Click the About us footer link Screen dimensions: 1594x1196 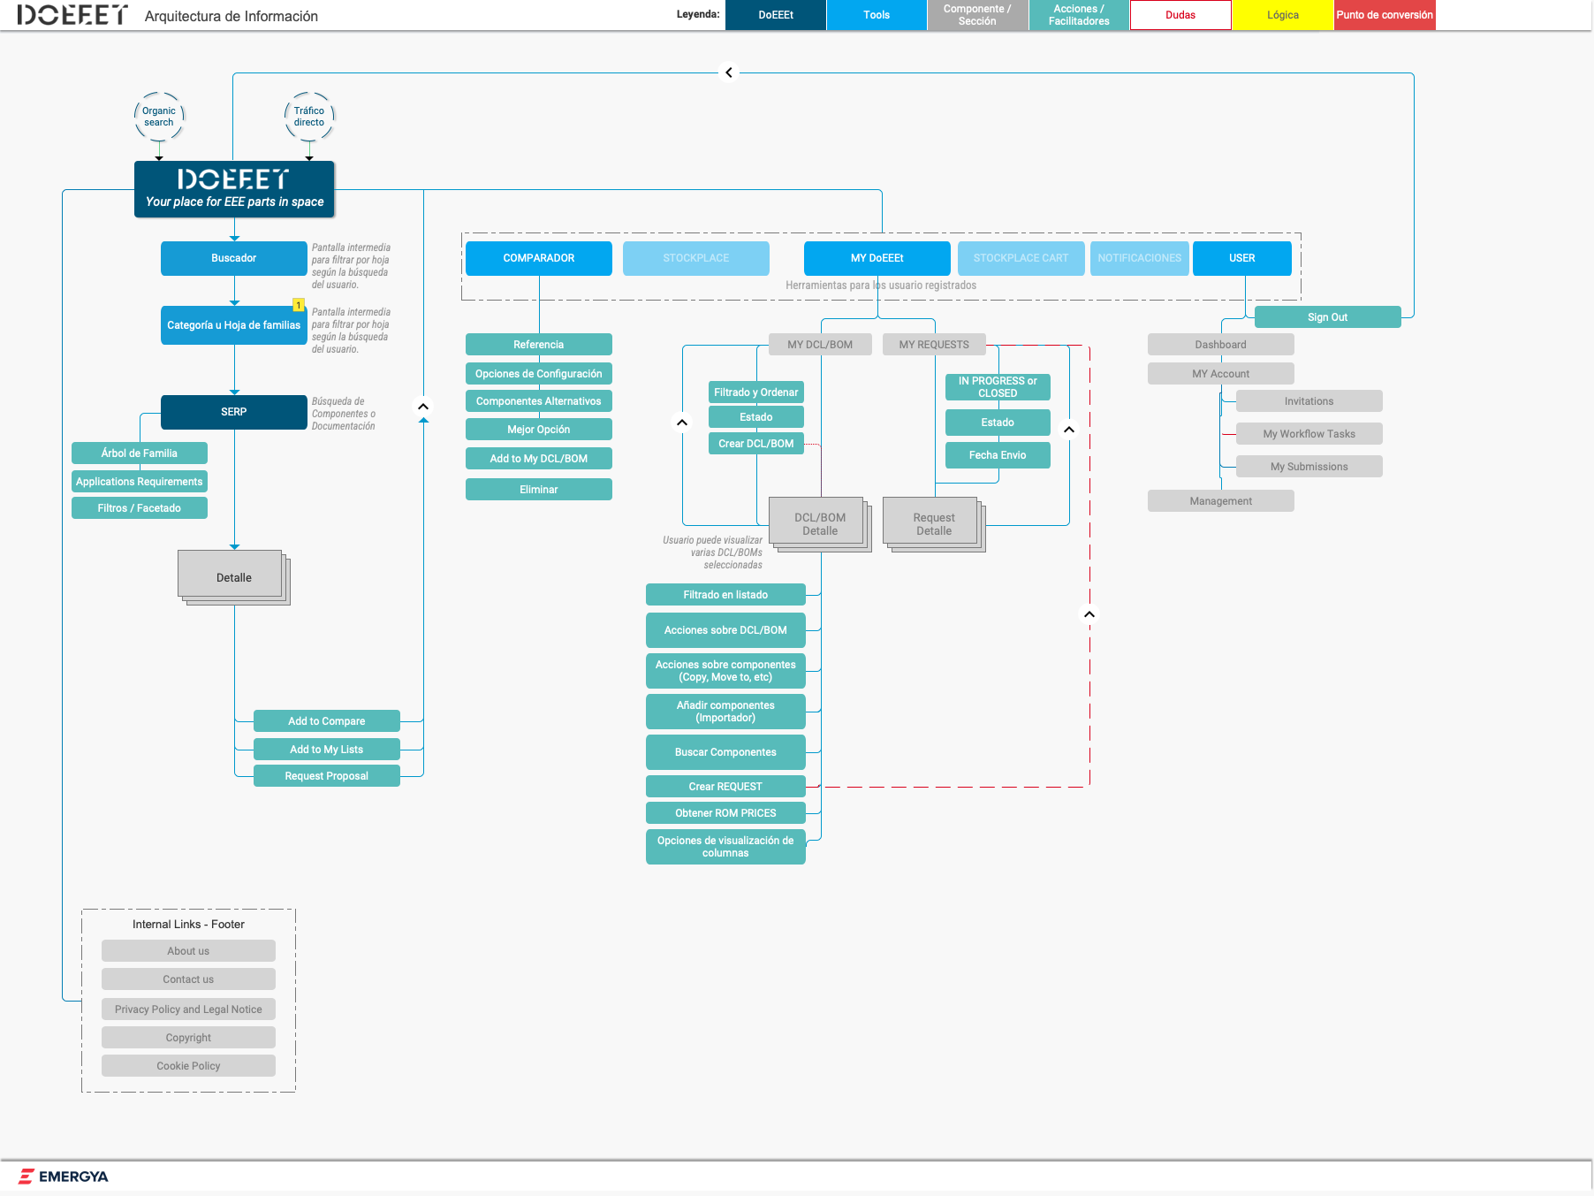coord(188,951)
